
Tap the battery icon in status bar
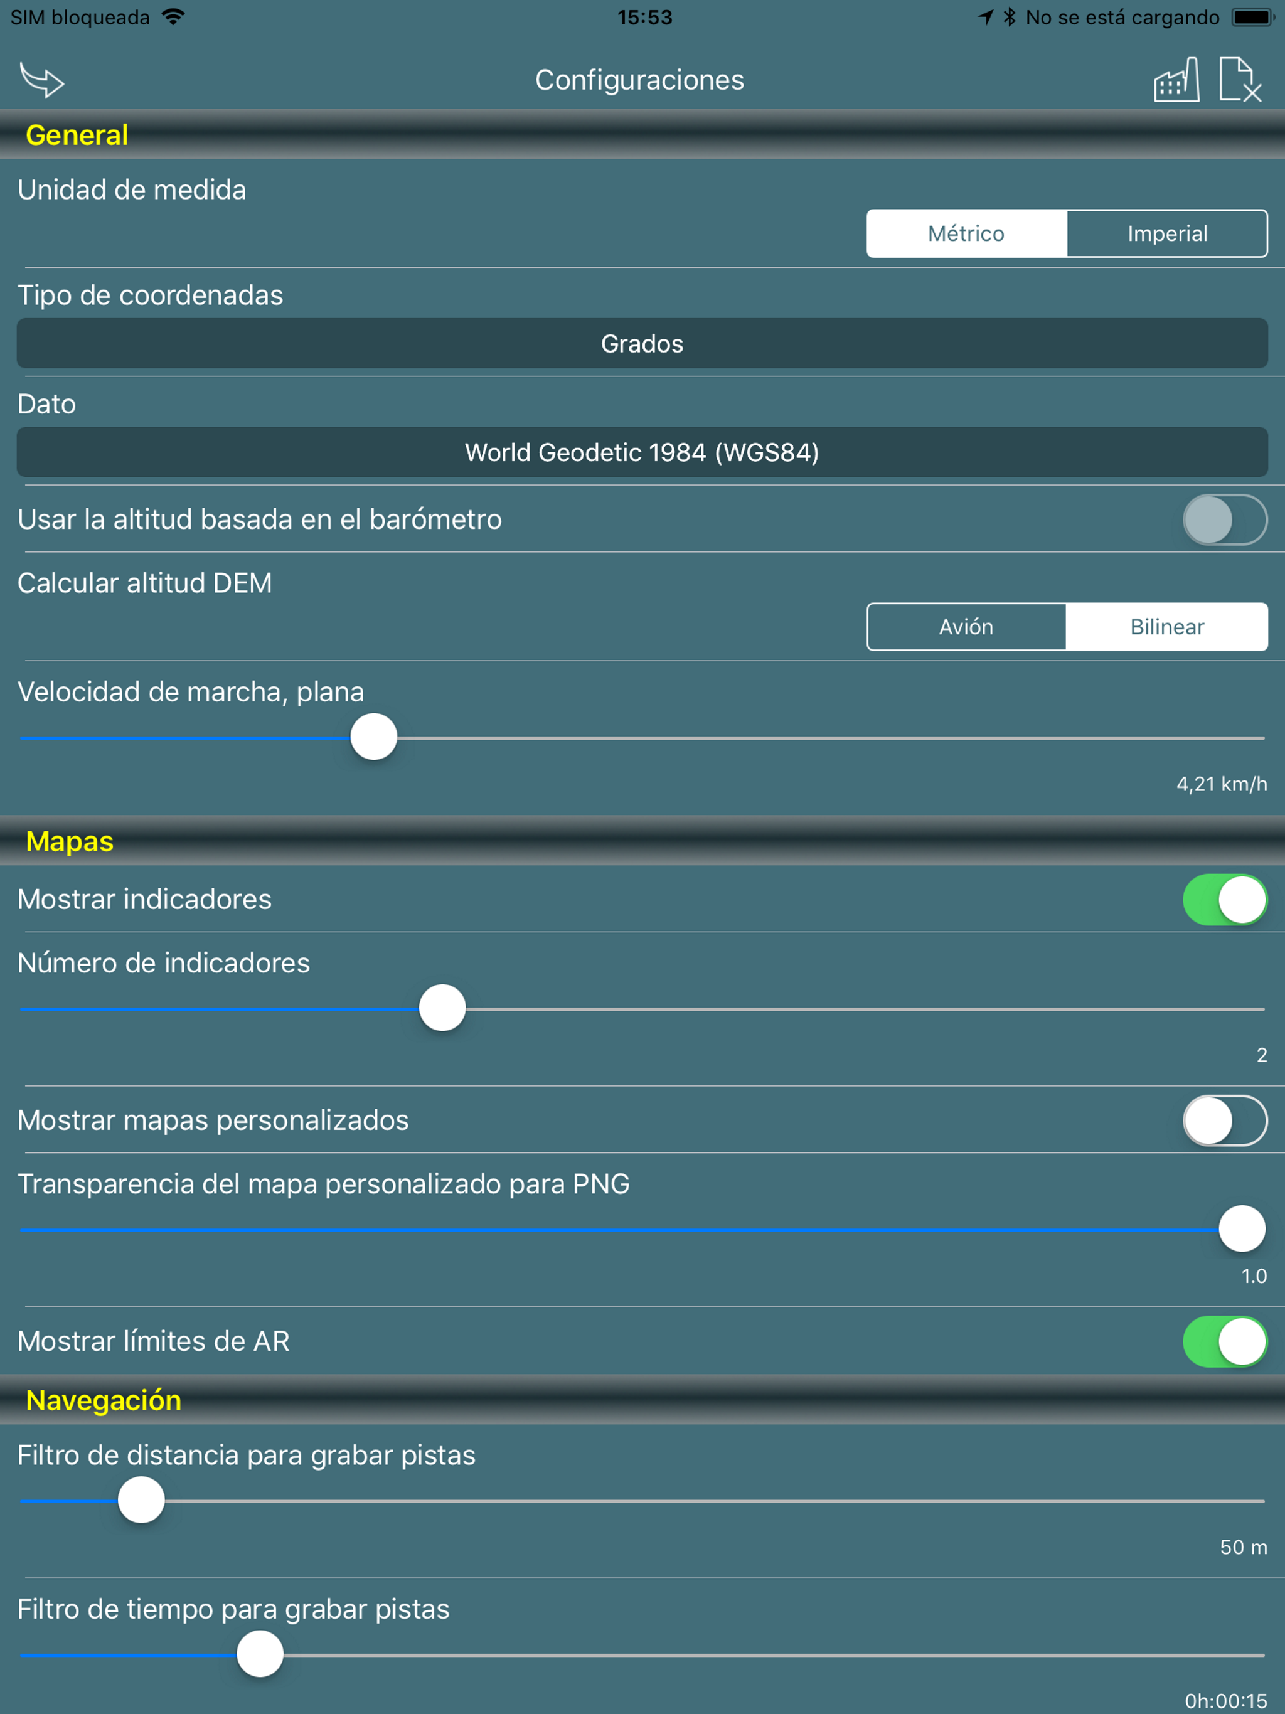1253,17
